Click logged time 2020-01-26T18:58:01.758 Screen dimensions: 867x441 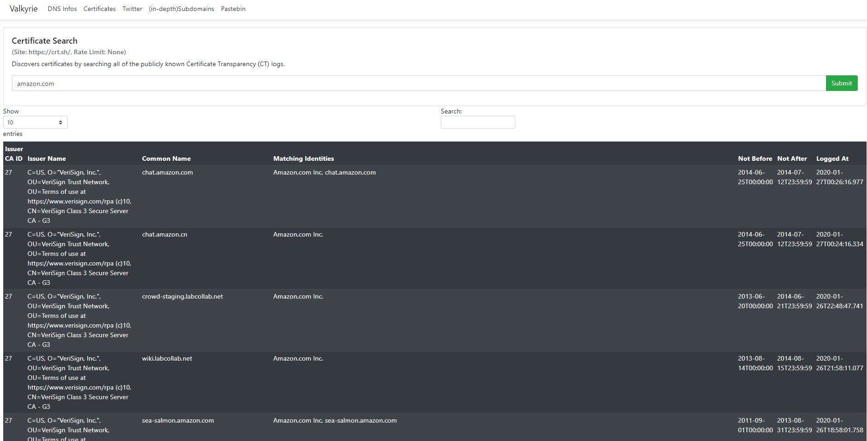point(840,425)
